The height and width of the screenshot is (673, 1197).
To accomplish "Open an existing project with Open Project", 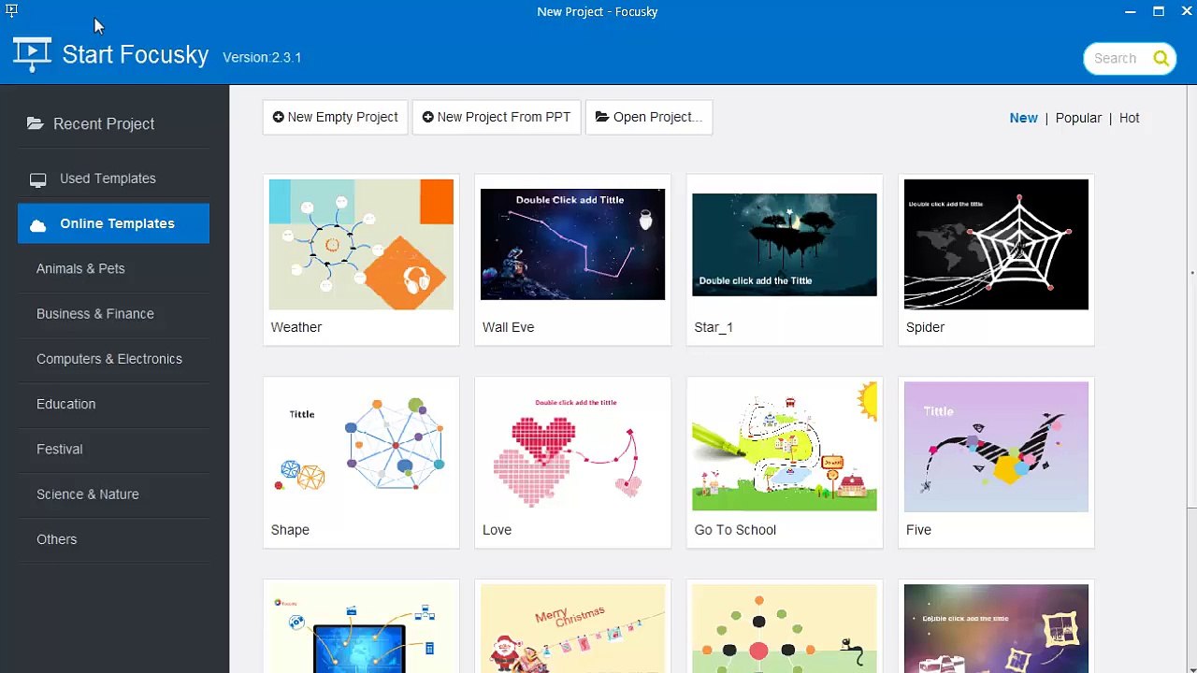I will [649, 118].
